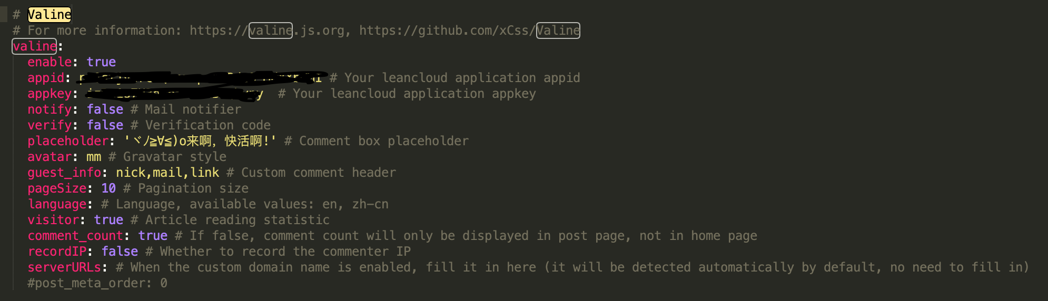This screenshot has width=1048, height=301.
Task: Click the appid key name
Action: [x=46, y=78]
